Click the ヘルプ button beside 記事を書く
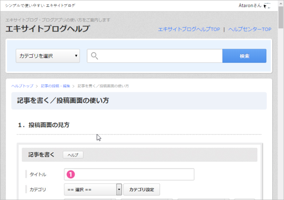284x200 pixels. (x=73, y=155)
